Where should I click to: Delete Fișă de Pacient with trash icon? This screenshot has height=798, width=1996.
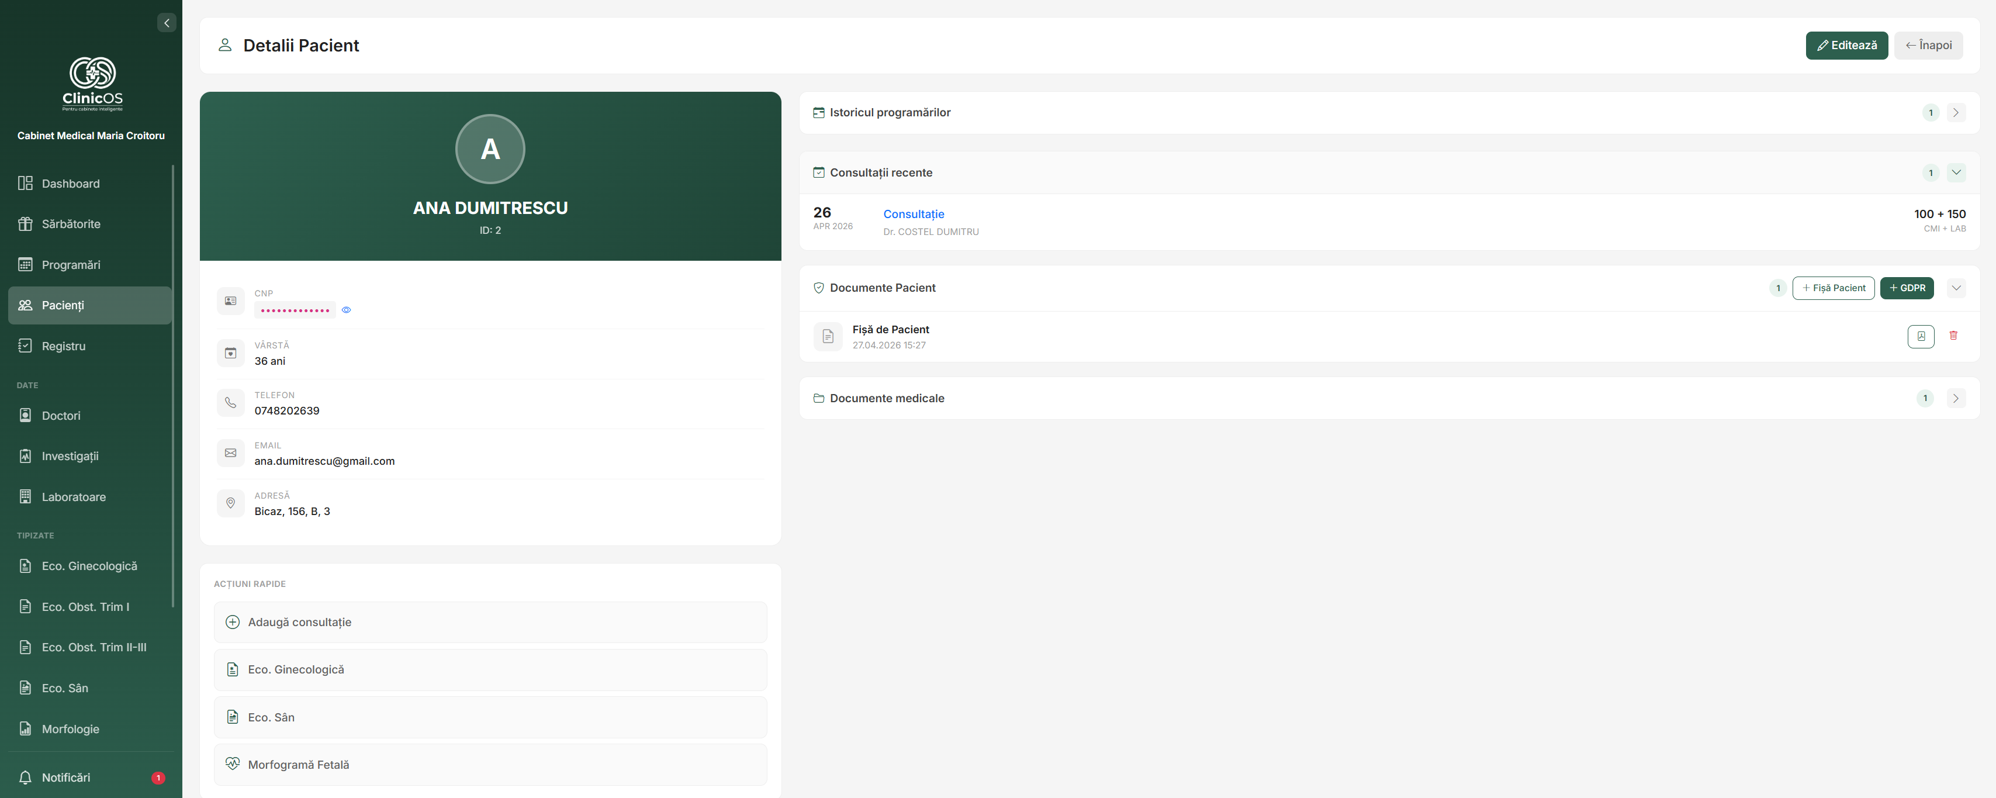pos(1953,336)
